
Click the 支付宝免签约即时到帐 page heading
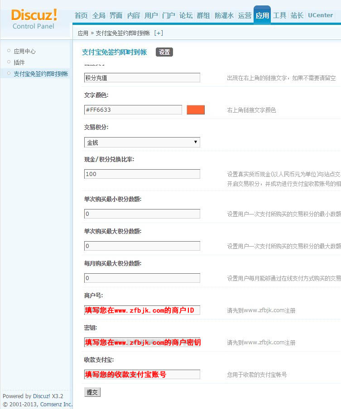pos(115,52)
